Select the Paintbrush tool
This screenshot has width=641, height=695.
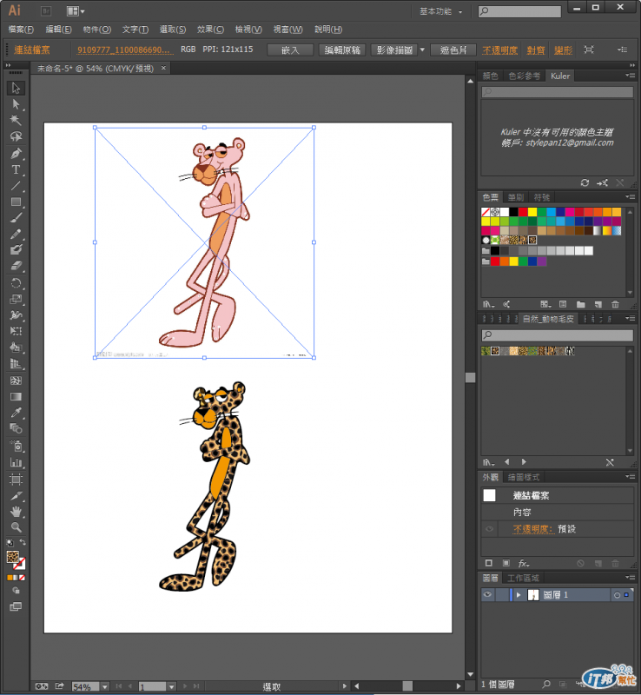pyautogui.click(x=16, y=218)
